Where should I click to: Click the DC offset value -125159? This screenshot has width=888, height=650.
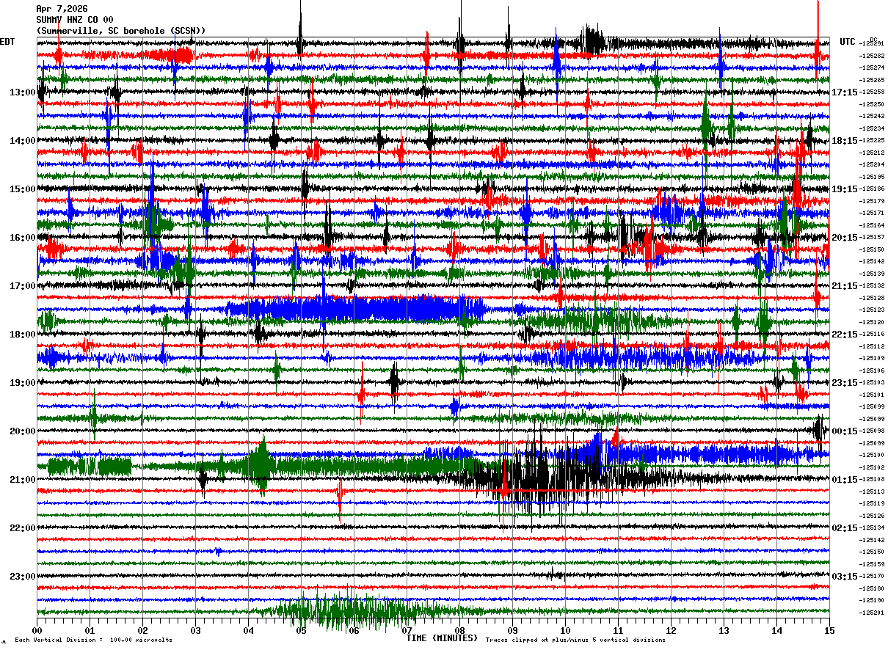click(x=871, y=564)
